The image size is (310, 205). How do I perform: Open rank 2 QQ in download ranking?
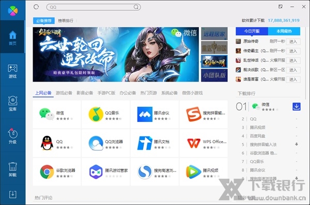coord(253,119)
